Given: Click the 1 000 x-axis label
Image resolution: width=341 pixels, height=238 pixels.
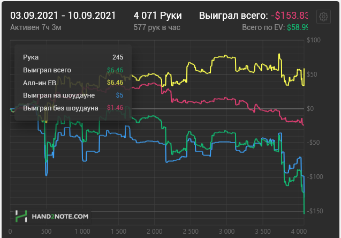Looking at the screenshot, I should [82, 231].
